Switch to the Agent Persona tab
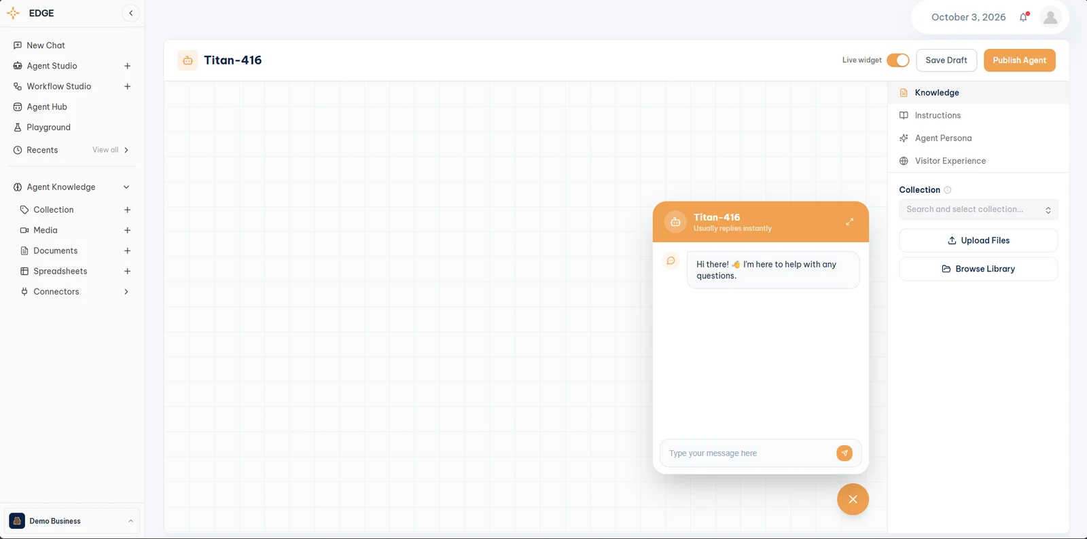Screen dimensions: 1087x539 978,138
